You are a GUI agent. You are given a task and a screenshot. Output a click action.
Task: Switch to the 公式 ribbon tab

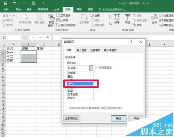point(57,9)
